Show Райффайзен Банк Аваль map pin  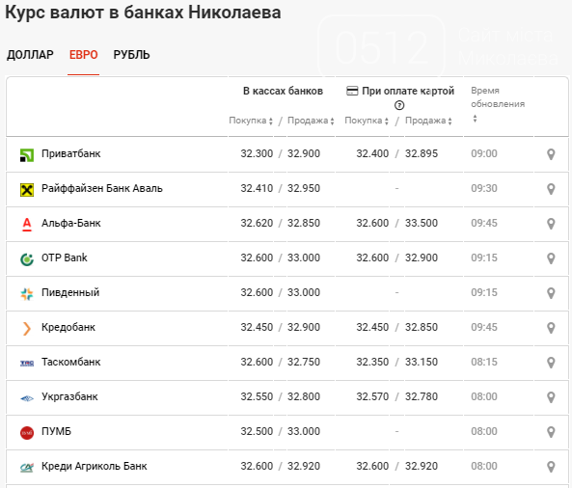551,189
